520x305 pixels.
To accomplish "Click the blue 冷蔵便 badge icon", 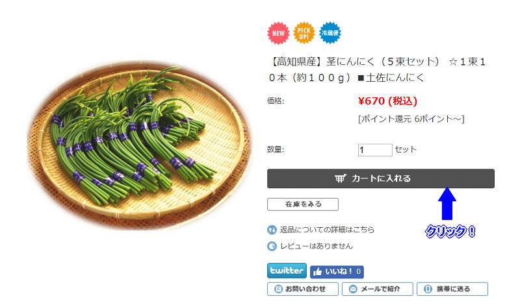I will click(x=330, y=33).
